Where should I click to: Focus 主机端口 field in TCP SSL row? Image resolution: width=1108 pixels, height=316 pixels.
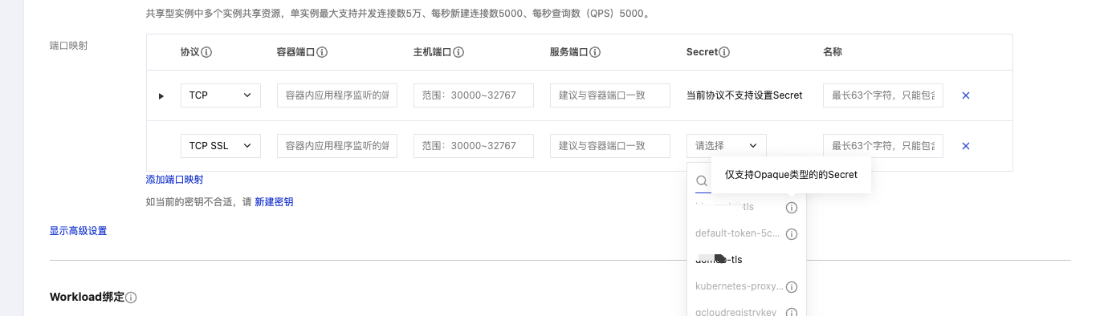474,146
